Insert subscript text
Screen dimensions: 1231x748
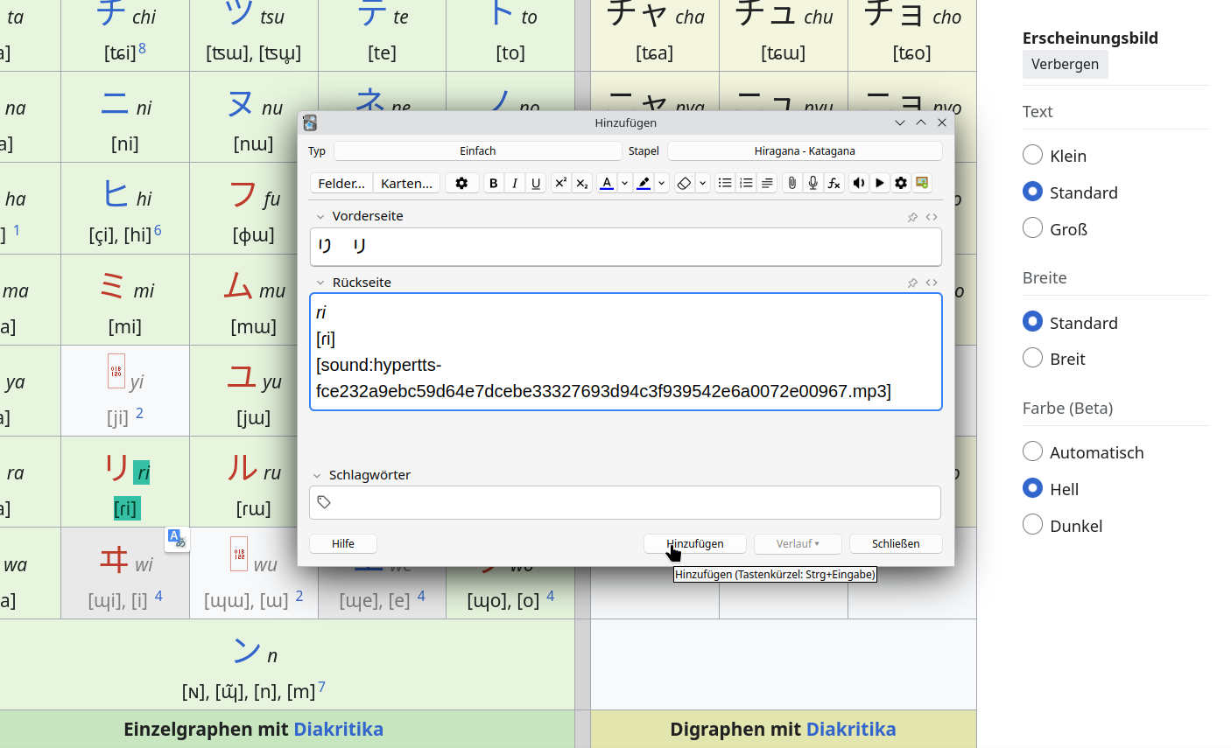tap(581, 183)
